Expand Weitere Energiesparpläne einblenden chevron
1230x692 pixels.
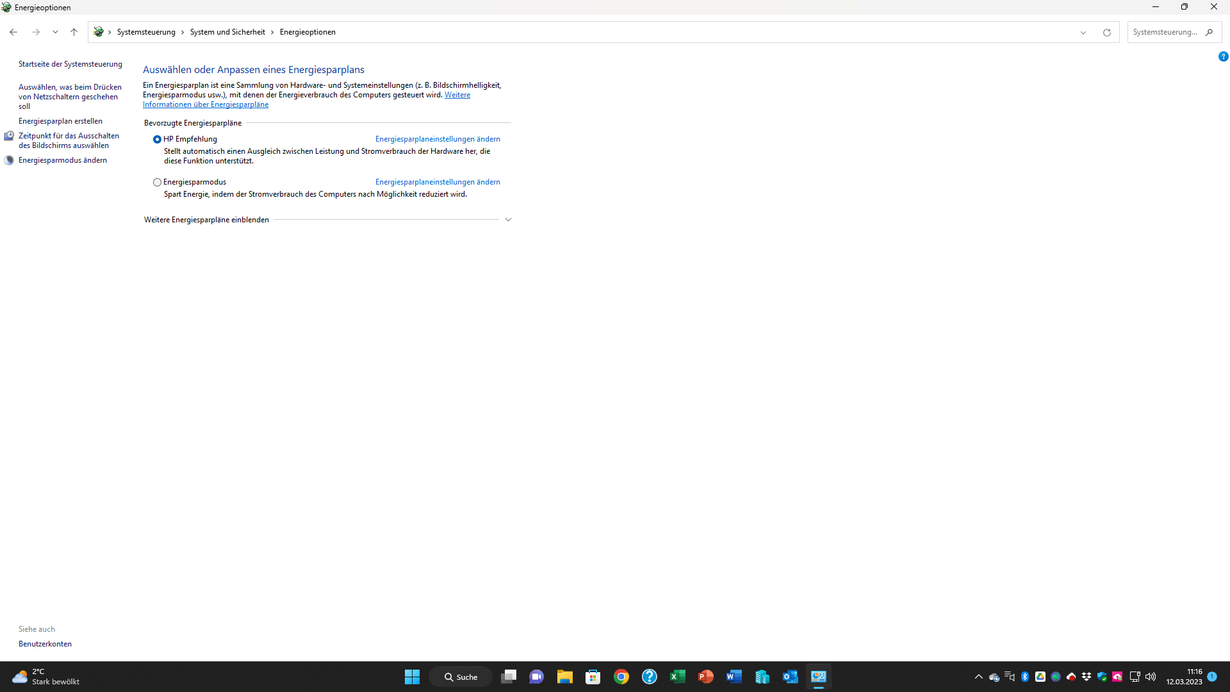tap(508, 220)
